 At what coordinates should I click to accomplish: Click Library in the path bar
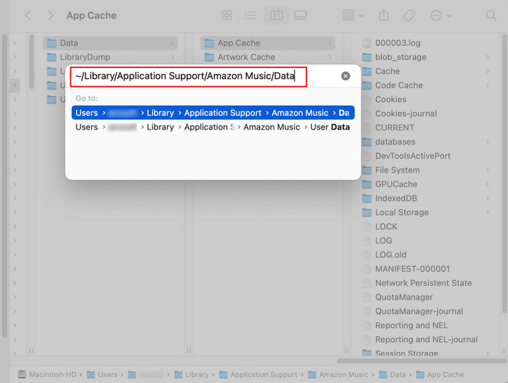192,374
